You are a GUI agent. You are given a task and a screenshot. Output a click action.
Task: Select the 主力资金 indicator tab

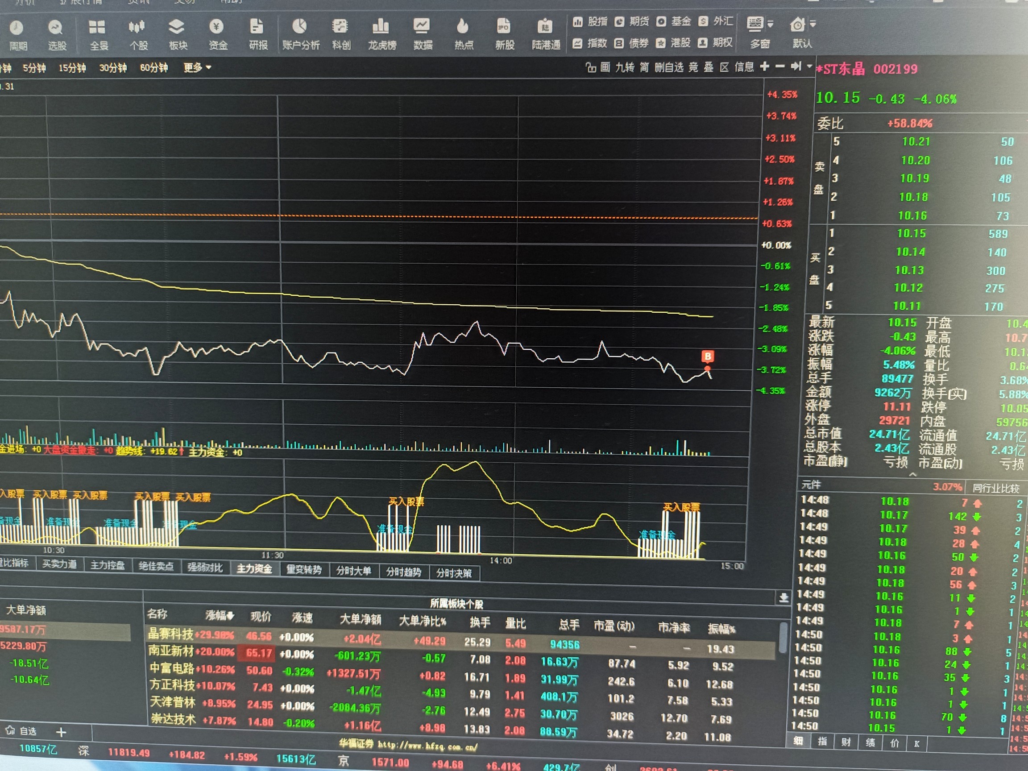point(254,568)
